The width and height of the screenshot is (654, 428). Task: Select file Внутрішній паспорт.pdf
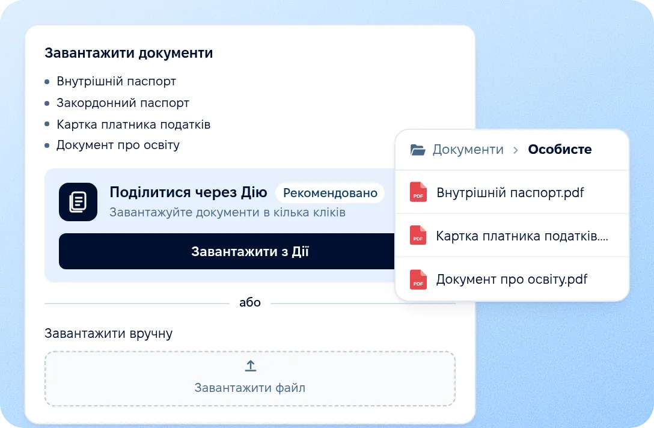[x=512, y=192]
